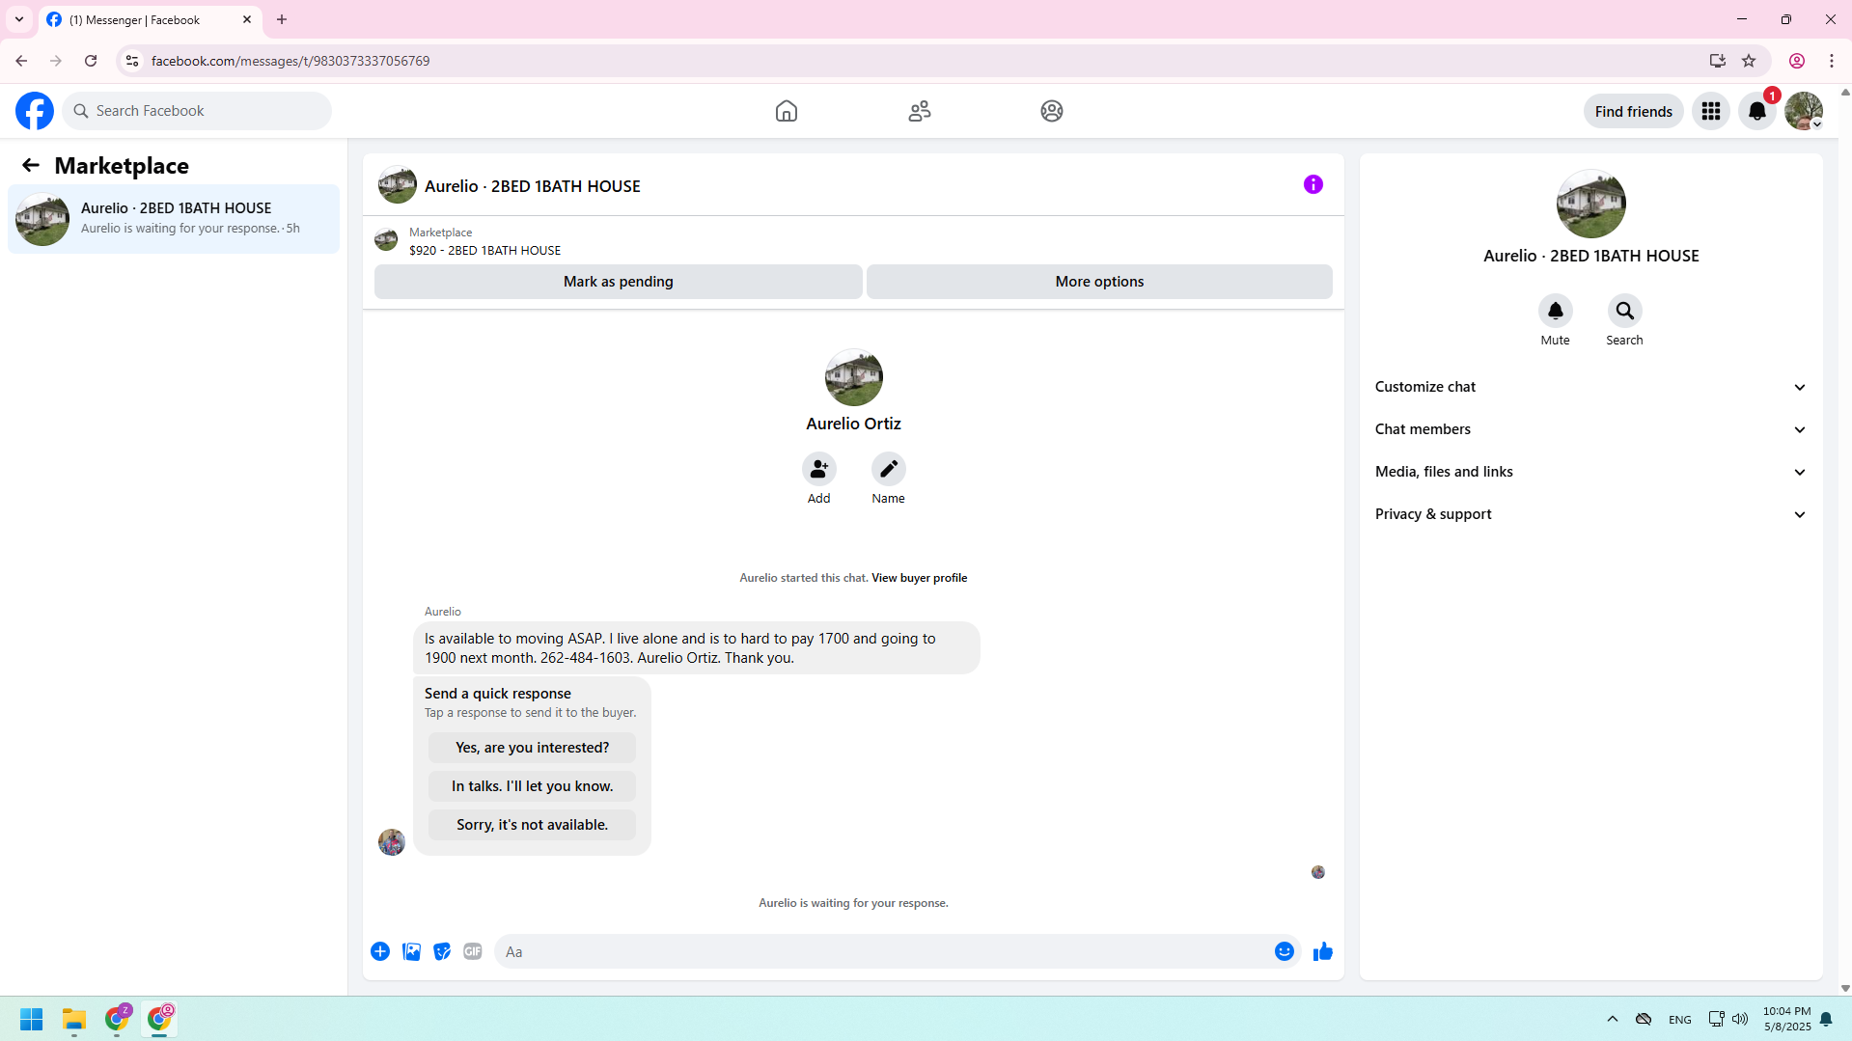Open a new browser tab
Viewport: 1852px width, 1041px height.
point(282,19)
